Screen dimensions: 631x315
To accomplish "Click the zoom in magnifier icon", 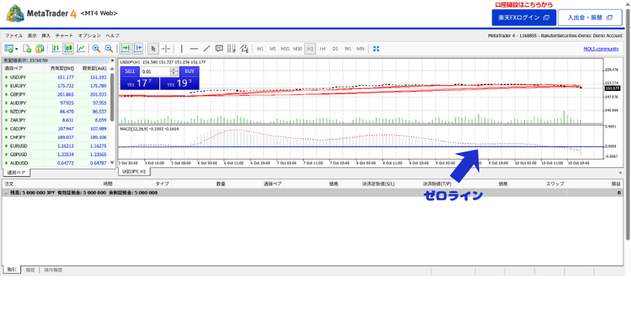I will [96, 49].
